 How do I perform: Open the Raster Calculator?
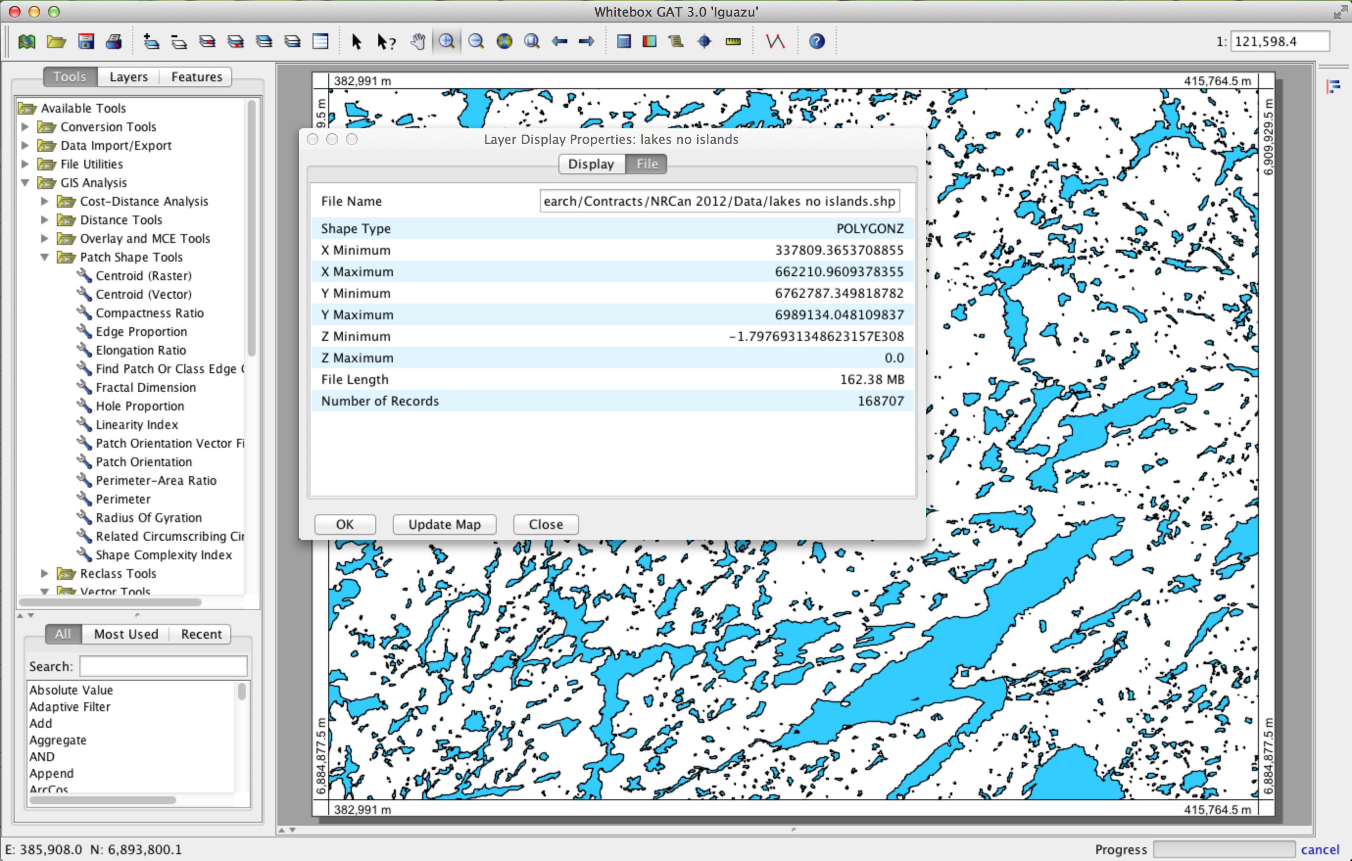623,41
